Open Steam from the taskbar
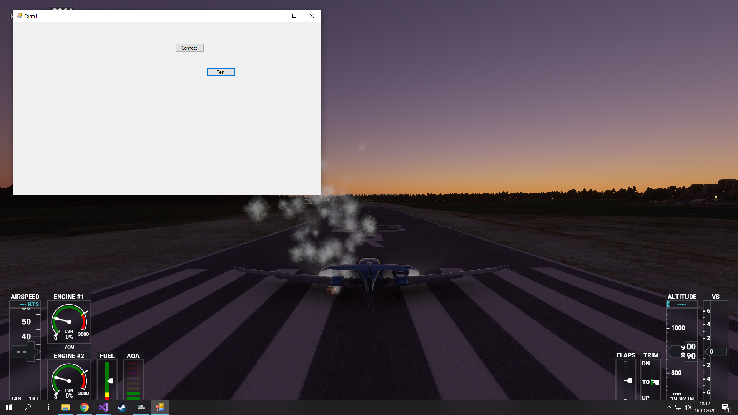This screenshot has width=738, height=415. 122,407
